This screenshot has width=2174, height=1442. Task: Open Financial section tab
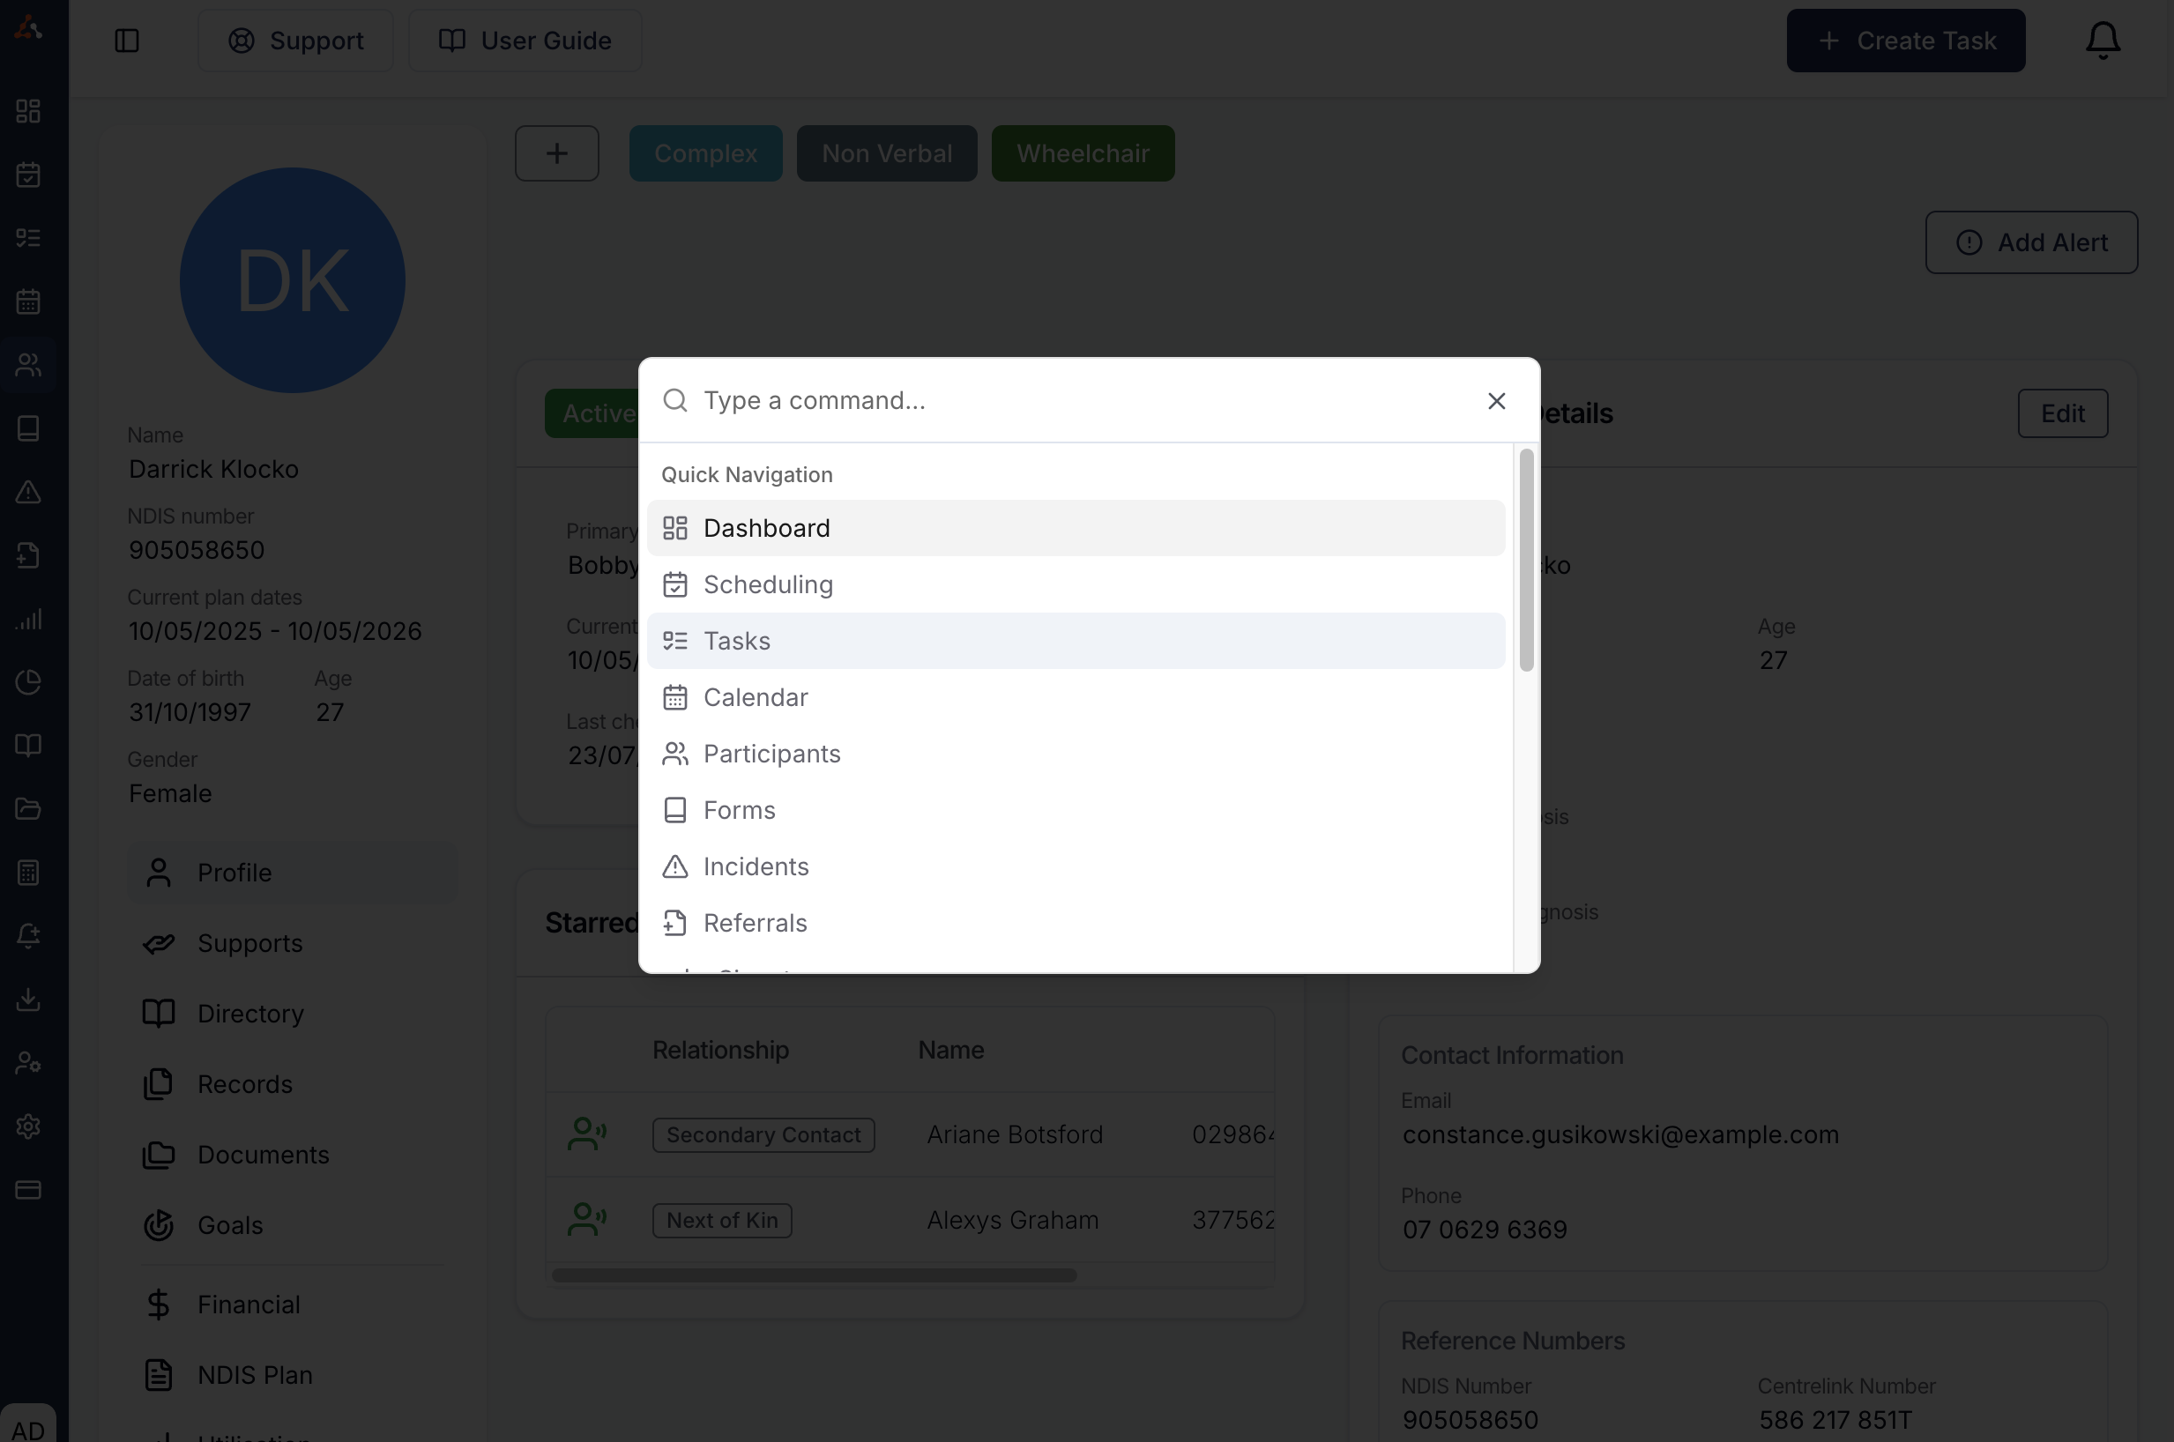pos(293,1305)
